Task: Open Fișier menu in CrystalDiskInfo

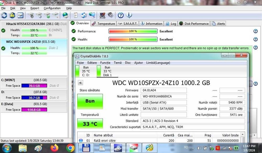Action: [80, 63]
